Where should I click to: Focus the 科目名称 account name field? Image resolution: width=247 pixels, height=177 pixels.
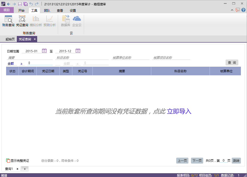(82, 58)
